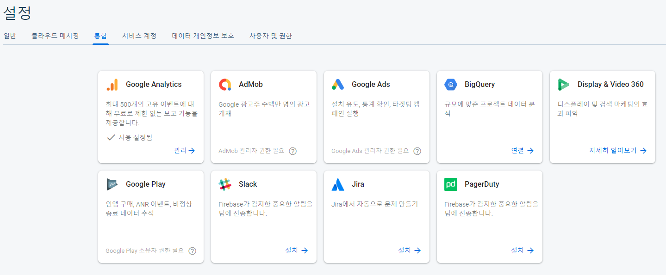Click AdMob 관리자 권한 필요 text
This screenshot has height=275, width=666.
(x=251, y=151)
